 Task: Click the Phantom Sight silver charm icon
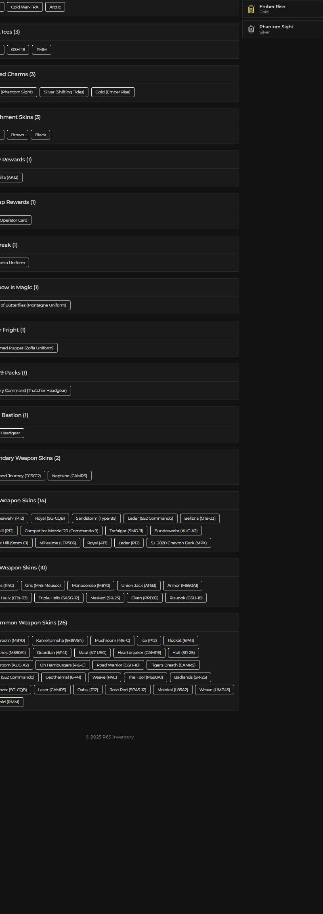coord(251,29)
